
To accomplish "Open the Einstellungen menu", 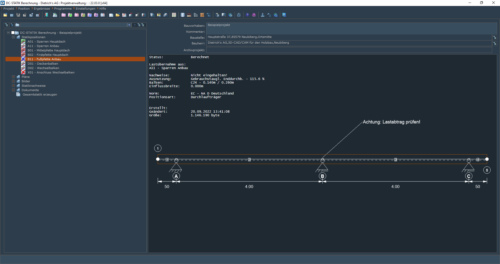I will coord(85,9).
